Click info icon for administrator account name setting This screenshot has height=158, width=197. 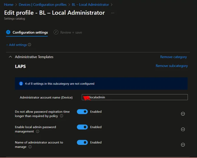click(x=30, y=147)
